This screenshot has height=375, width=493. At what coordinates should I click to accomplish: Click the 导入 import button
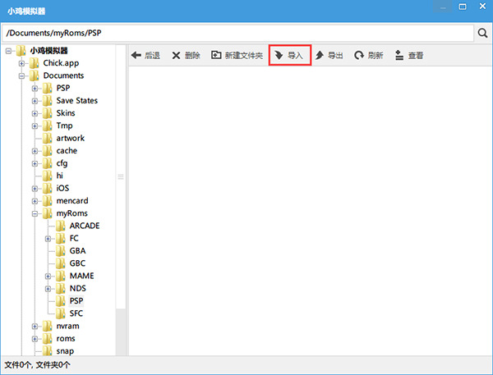tap(289, 56)
